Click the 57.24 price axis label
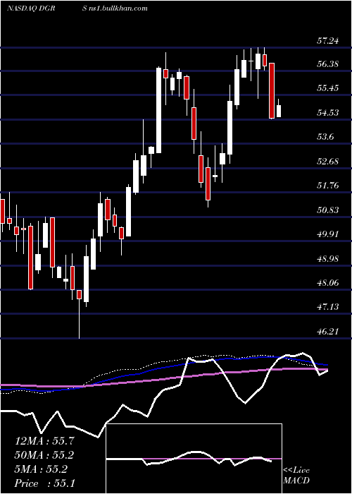352x494 pixels. (x=327, y=41)
